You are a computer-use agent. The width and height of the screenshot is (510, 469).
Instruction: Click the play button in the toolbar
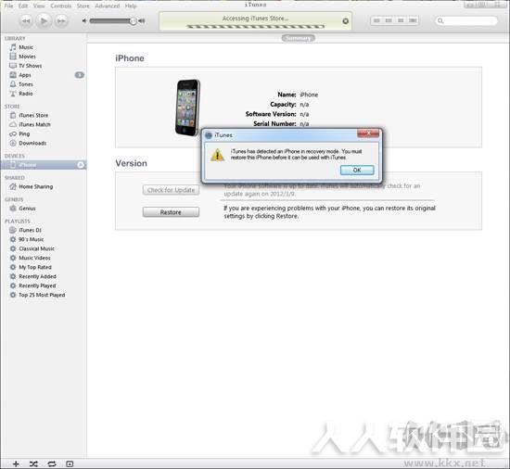[44, 21]
